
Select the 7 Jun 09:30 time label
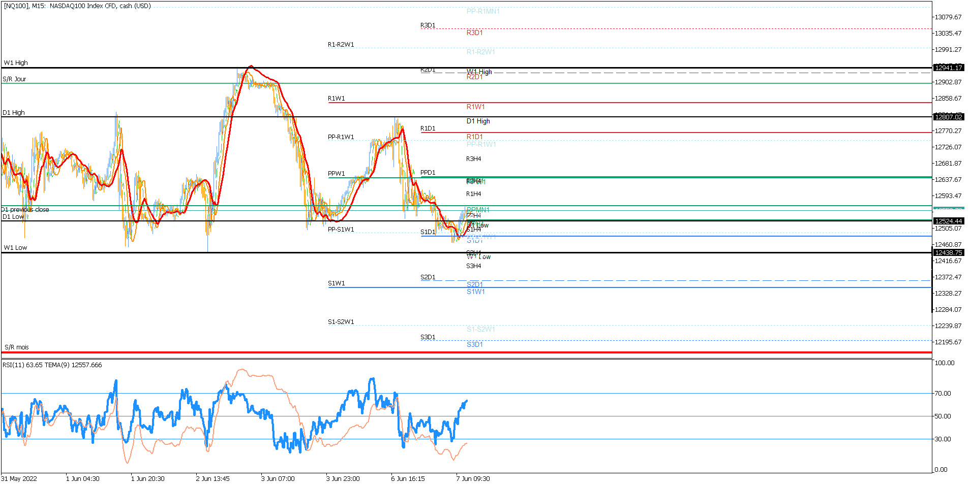[x=473, y=479]
